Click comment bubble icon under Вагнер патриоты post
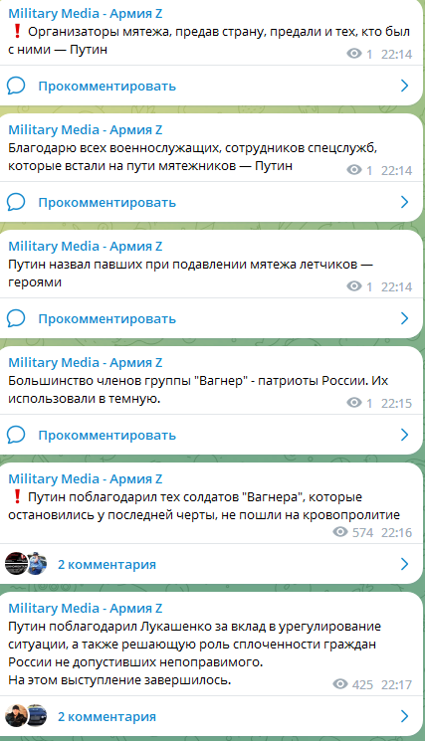Image resolution: width=425 pixels, height=741 pixels. [16, 435]
